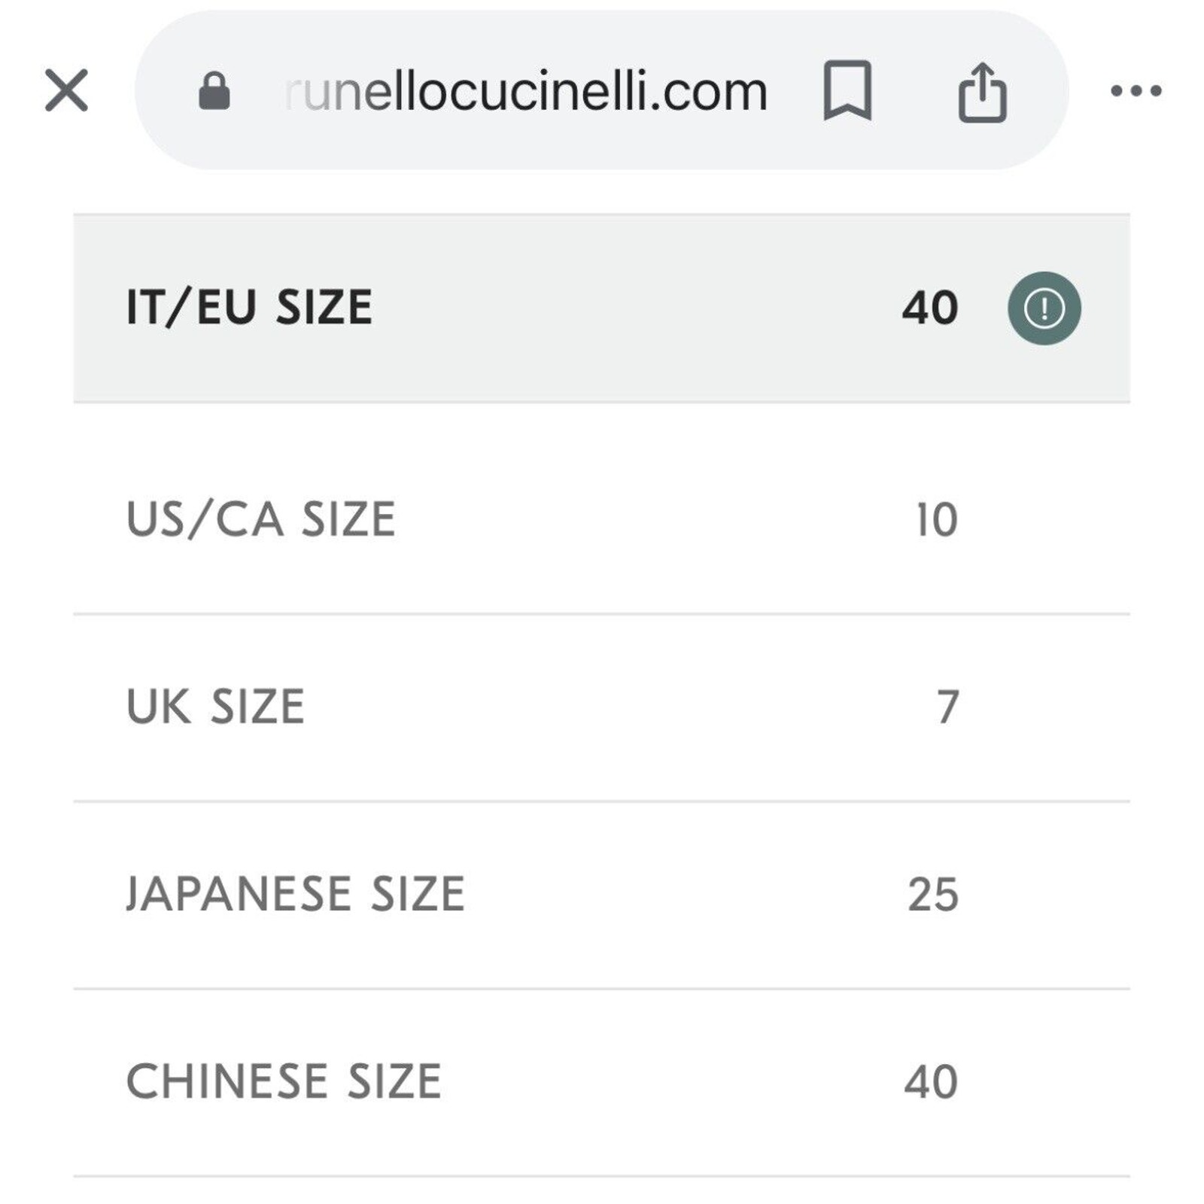Tap the US/CA value 10

pos(937,520)
